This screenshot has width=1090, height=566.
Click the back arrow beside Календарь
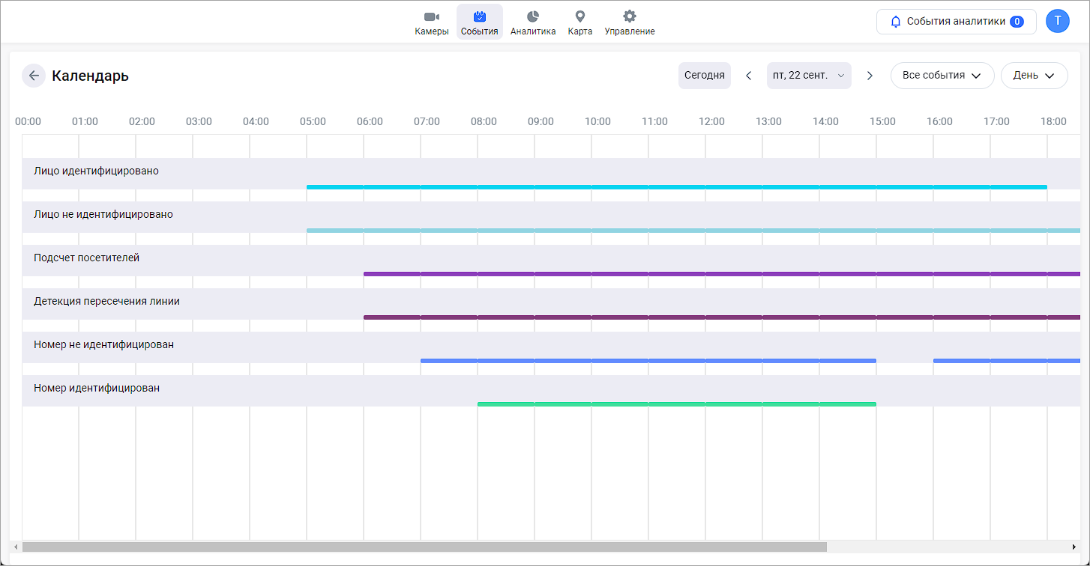[x=34, y=76]
